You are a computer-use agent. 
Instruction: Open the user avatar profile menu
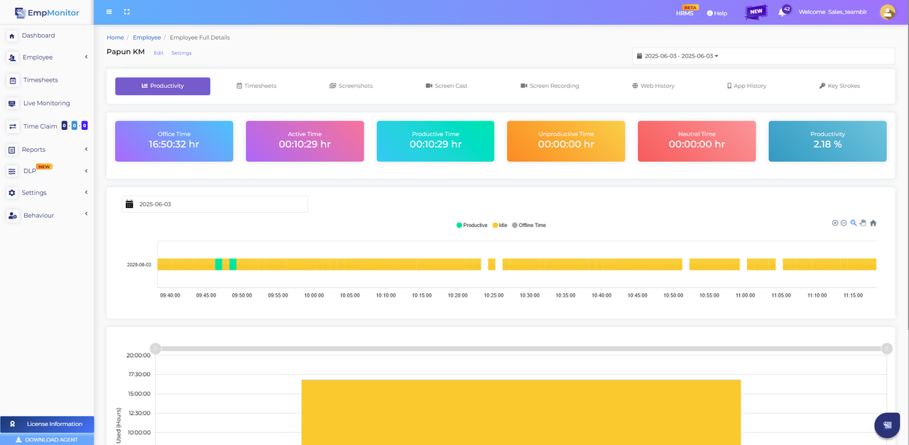pyautogui.click(x=888, y=12)
